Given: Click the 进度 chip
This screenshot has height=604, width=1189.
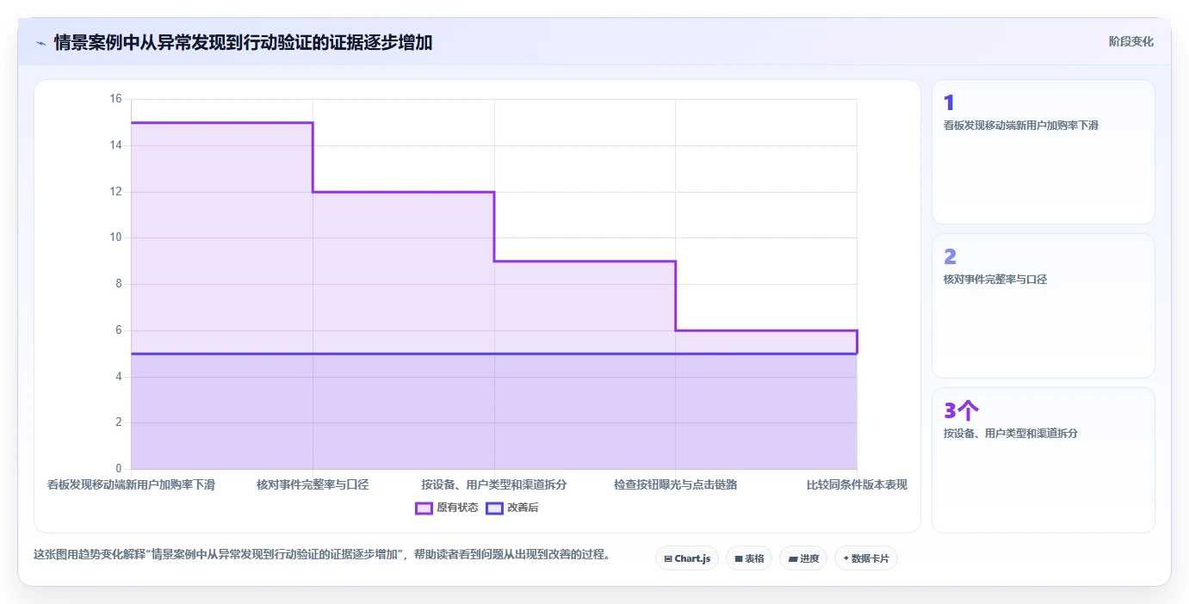Looking at the screenshot, I should (x=803, y=558).
